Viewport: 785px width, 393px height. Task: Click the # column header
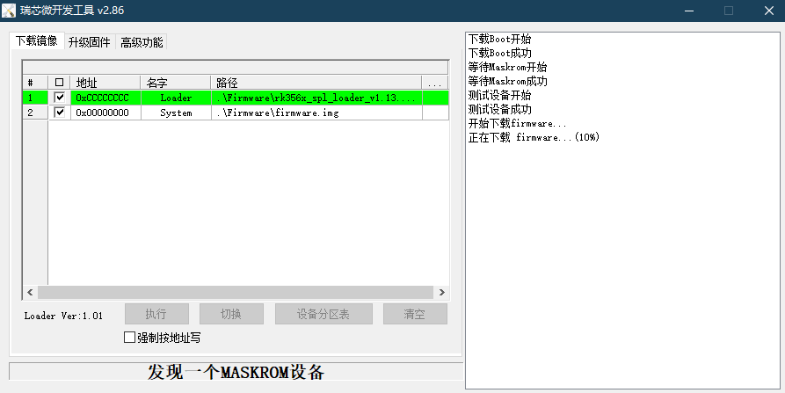(35, 83)
